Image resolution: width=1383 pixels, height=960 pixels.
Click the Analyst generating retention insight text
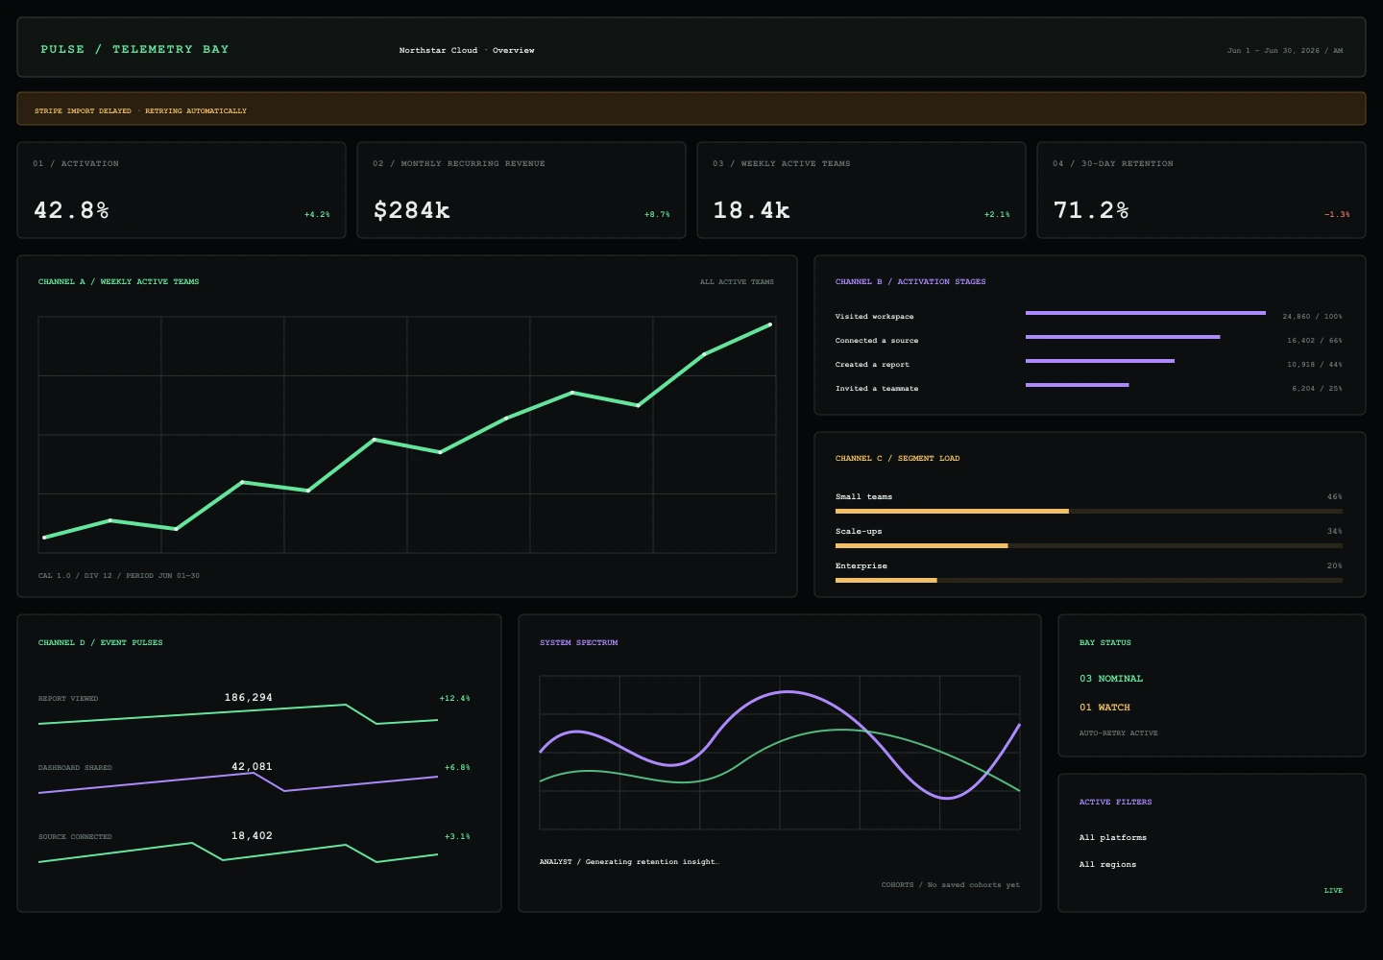tap(629, 861)
